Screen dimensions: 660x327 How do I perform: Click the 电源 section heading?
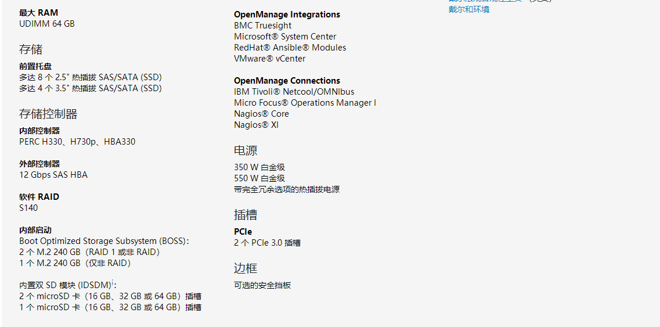pyautogui.click(x=246, y=150)
